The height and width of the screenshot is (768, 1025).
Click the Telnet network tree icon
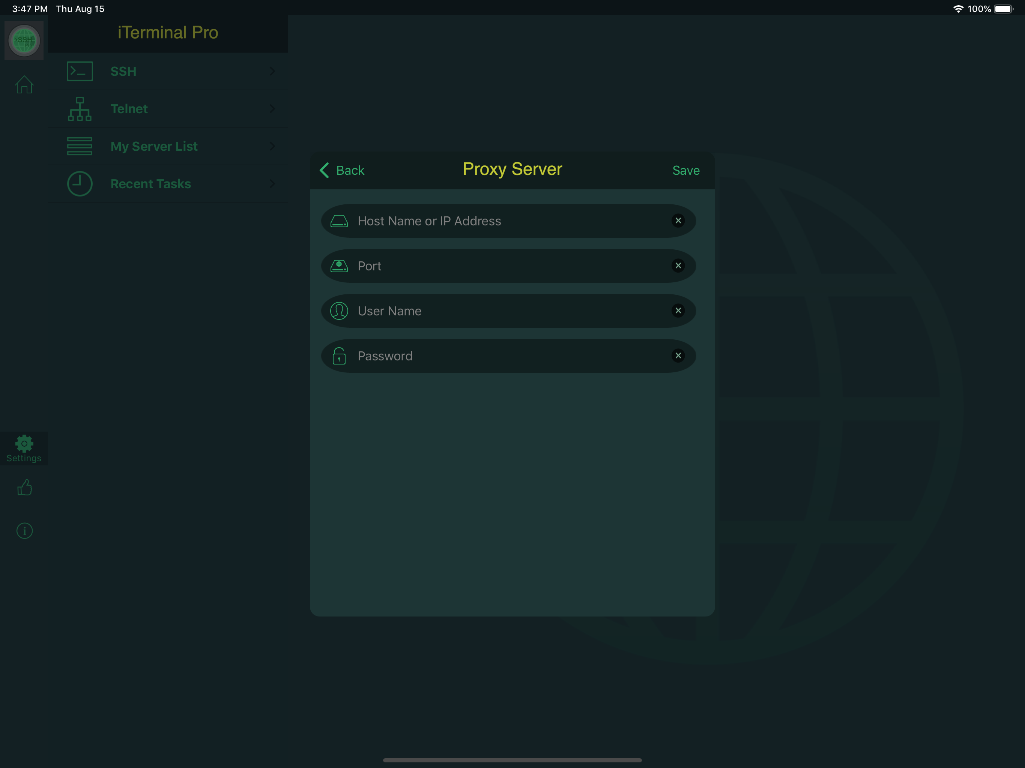[x=80, y=109]
